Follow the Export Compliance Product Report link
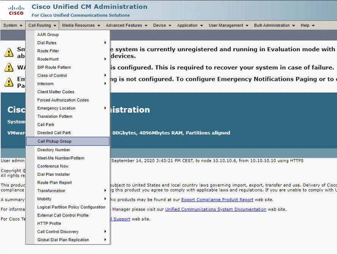The image size is (337, 254). (x=217, y=200)
